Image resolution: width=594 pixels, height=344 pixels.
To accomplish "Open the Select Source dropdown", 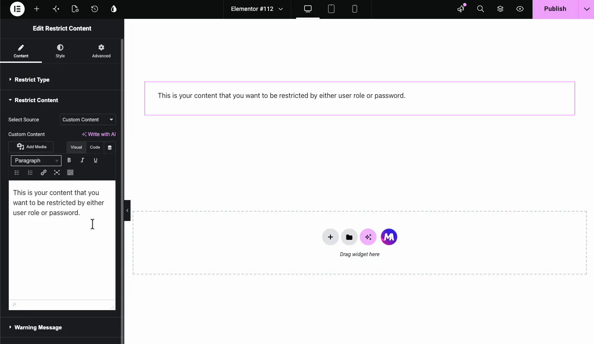I will pyautogui.click(x=88, y=120).
